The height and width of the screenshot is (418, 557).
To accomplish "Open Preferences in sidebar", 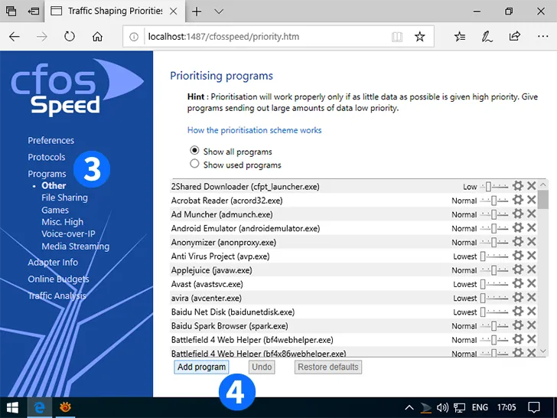I will (x=50, y=140).
